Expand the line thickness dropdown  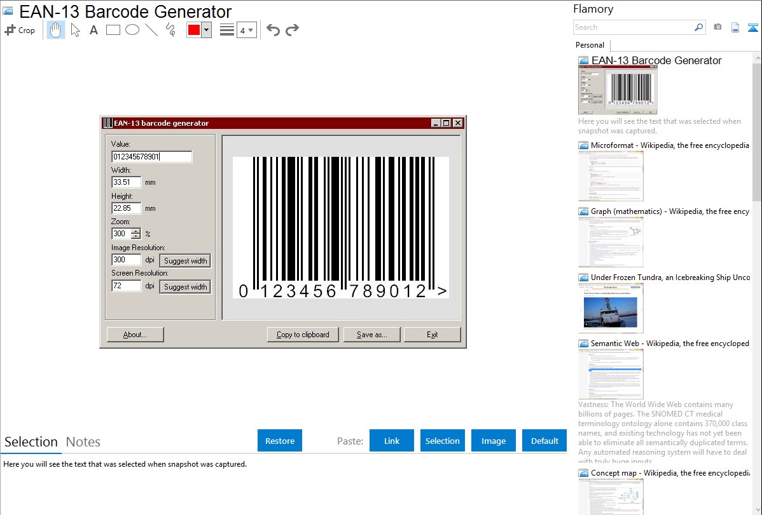click(246, 30)
